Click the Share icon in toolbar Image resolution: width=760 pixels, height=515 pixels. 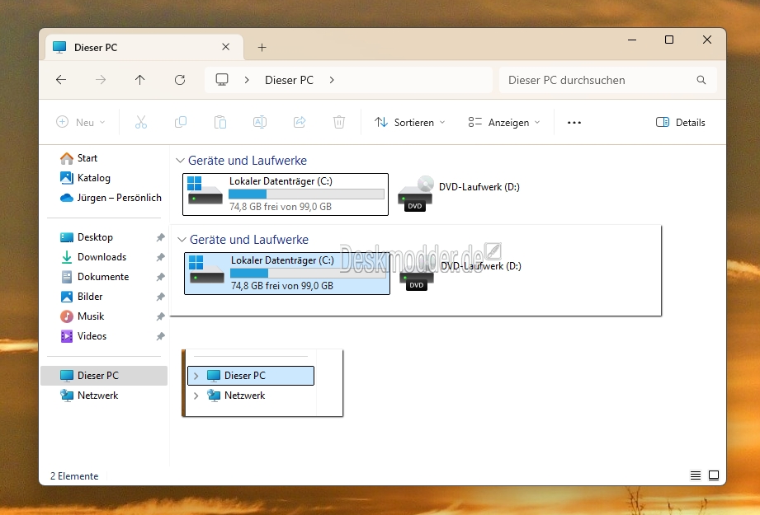300,122
